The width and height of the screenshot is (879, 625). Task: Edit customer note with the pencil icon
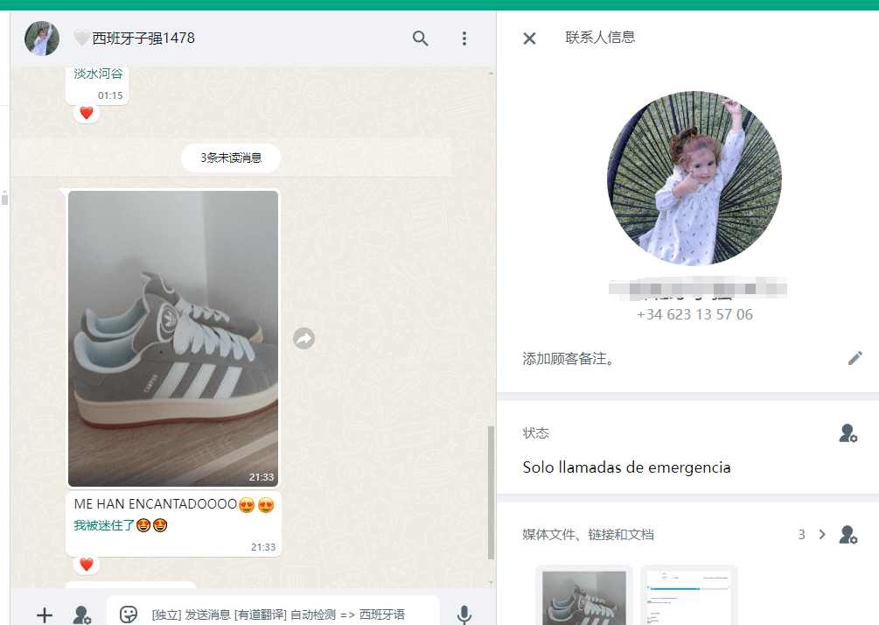(x=855, y=358)
